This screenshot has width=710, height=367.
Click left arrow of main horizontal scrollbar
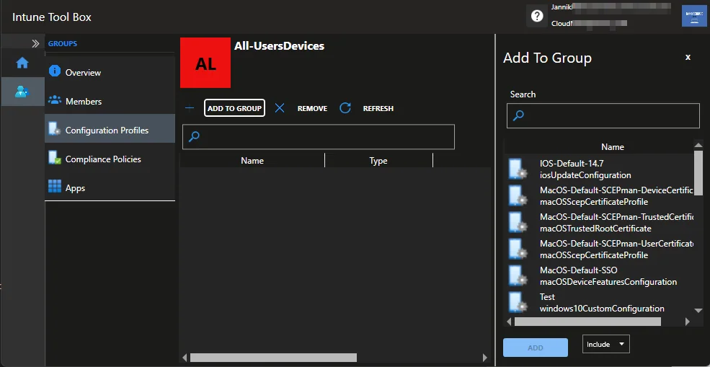click(x=185, y=358)
